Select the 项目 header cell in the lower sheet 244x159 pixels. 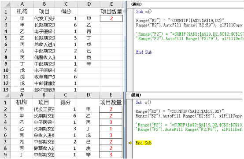pyautogui.click(x=44, y=102)
